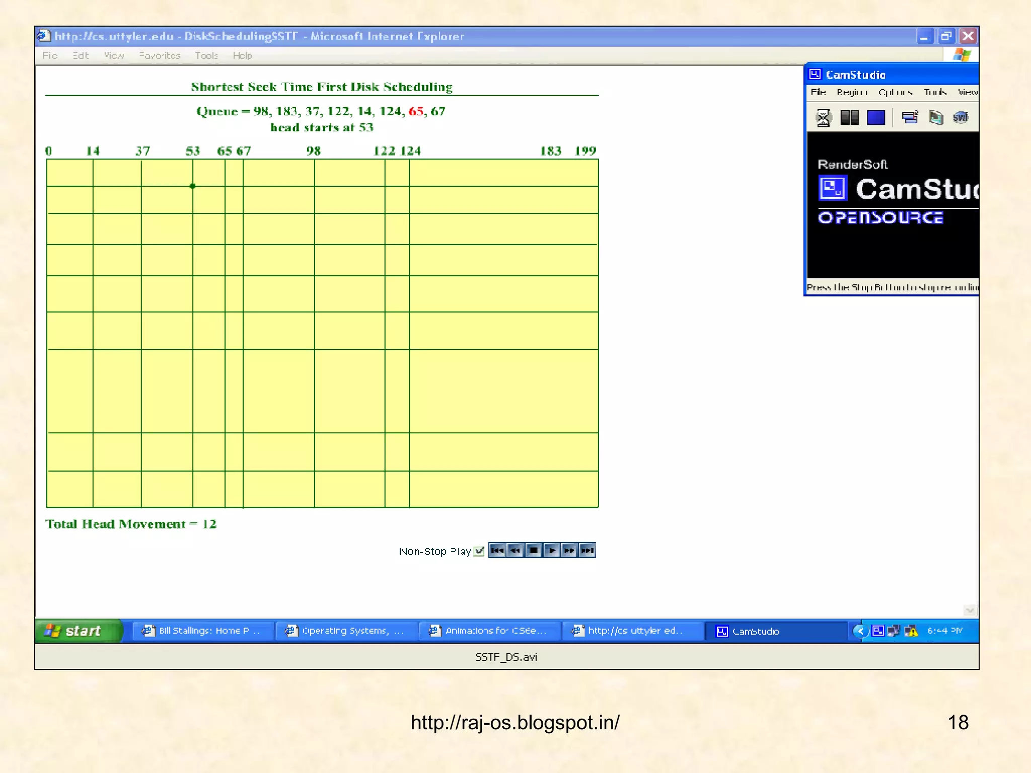Click the CamStudio title bar icon
1031x773 pixels.
click(x=815, y=74)
